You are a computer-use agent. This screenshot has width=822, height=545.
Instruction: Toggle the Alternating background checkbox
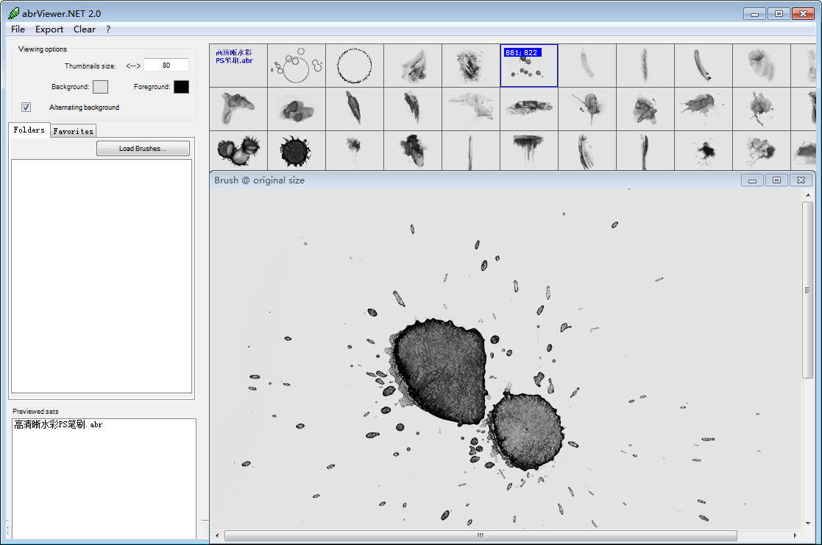coord(26,107)
